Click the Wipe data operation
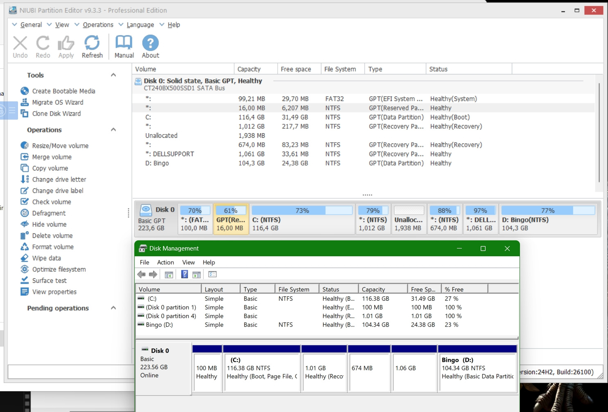608x412 pixels. (46, 258)
